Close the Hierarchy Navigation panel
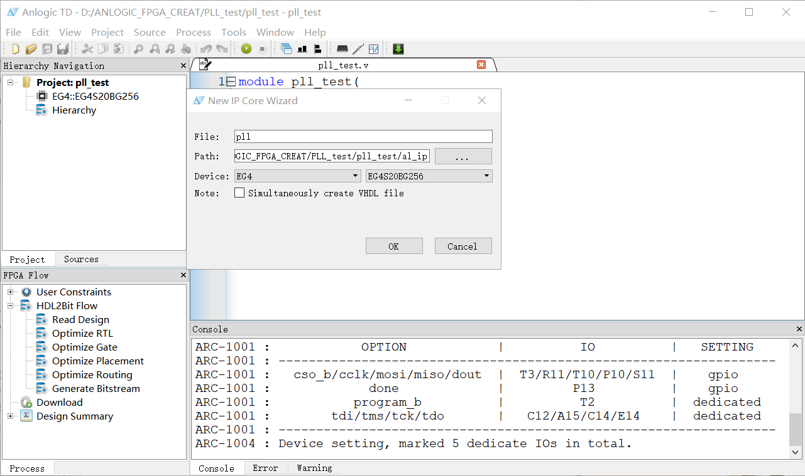This screenshot has height=476, width=805. 183,66
